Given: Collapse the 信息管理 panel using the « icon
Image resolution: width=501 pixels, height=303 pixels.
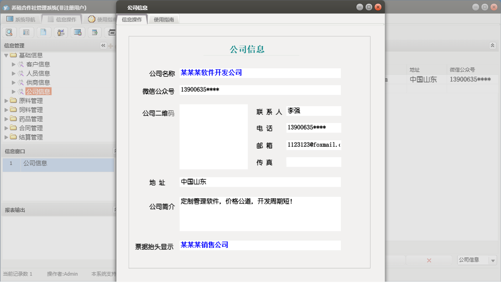Looking at the screenshot, I should click(x=103, y=45).
